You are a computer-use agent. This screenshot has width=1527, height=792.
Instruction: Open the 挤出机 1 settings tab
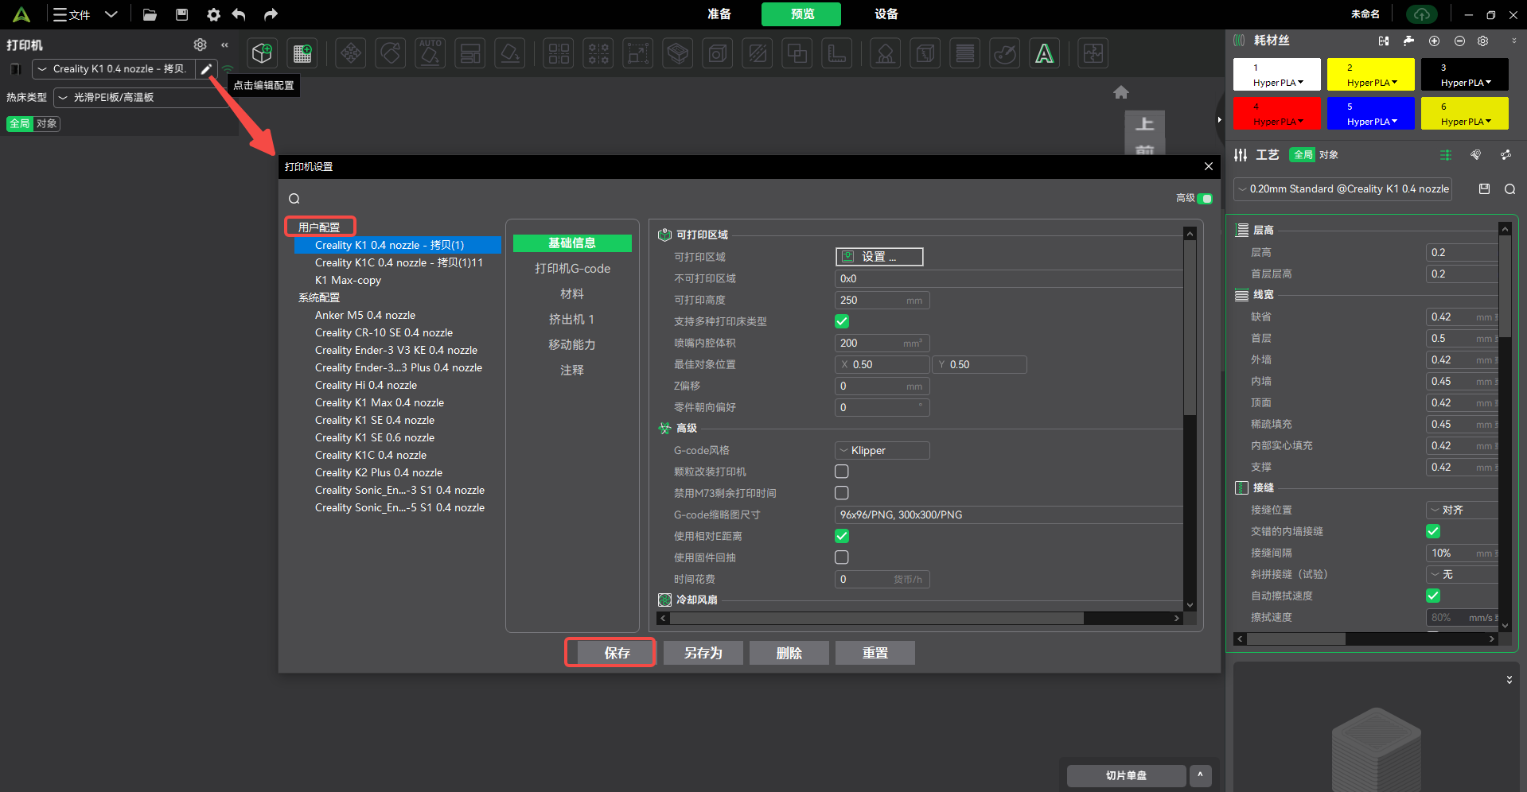572,320
